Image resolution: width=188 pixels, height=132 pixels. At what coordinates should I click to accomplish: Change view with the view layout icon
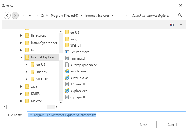172,24
